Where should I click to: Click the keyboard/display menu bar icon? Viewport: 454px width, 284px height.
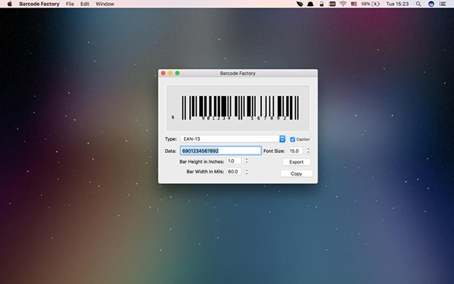332,4
